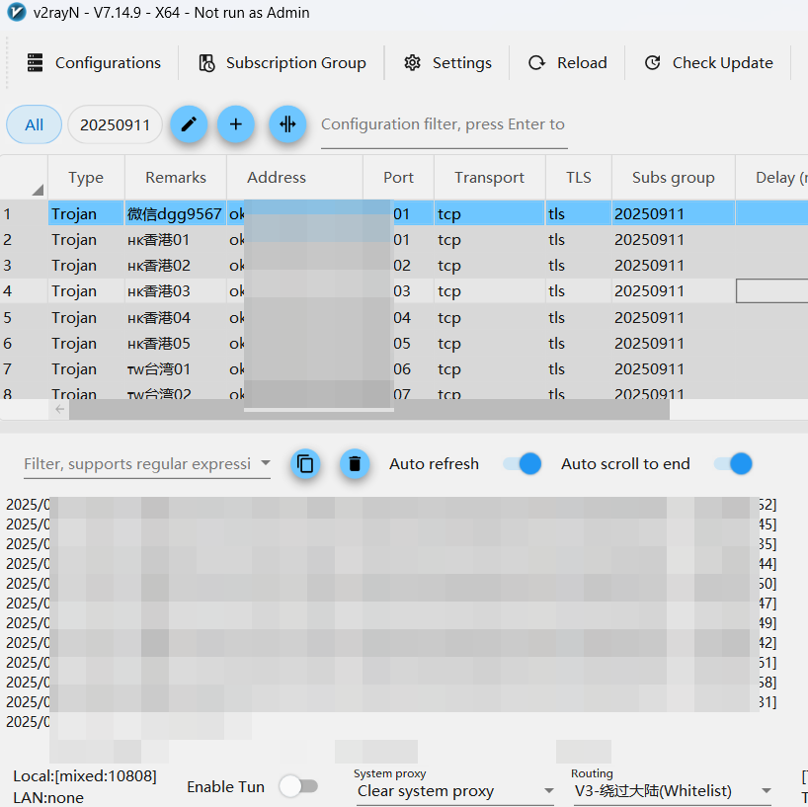Viewport: 808px width, 807px height.
Task: Click the Configuration filter input field
Action: 444,124
